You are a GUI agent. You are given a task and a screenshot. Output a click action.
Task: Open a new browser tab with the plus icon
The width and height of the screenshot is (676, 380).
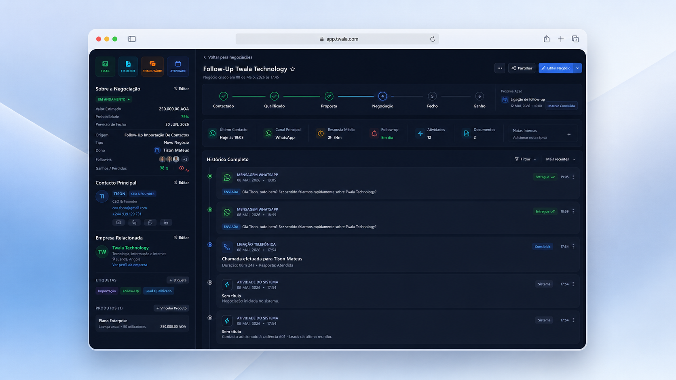click(x=561, y=39)
